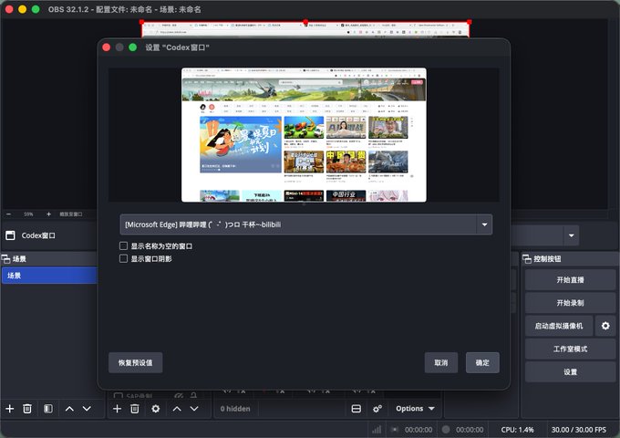Zoom in the preview with plus icon
620x438 pixels.
coord(48,214)
